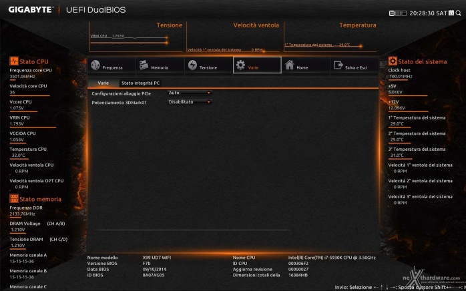Click the Frequenza gauge icon
Image resolution: width=466 pixels, height=291 pixels.
click(95, 65)
